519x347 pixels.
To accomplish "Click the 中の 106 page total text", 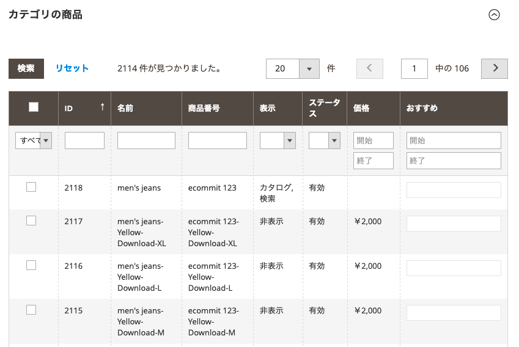I will pos(452,68).
